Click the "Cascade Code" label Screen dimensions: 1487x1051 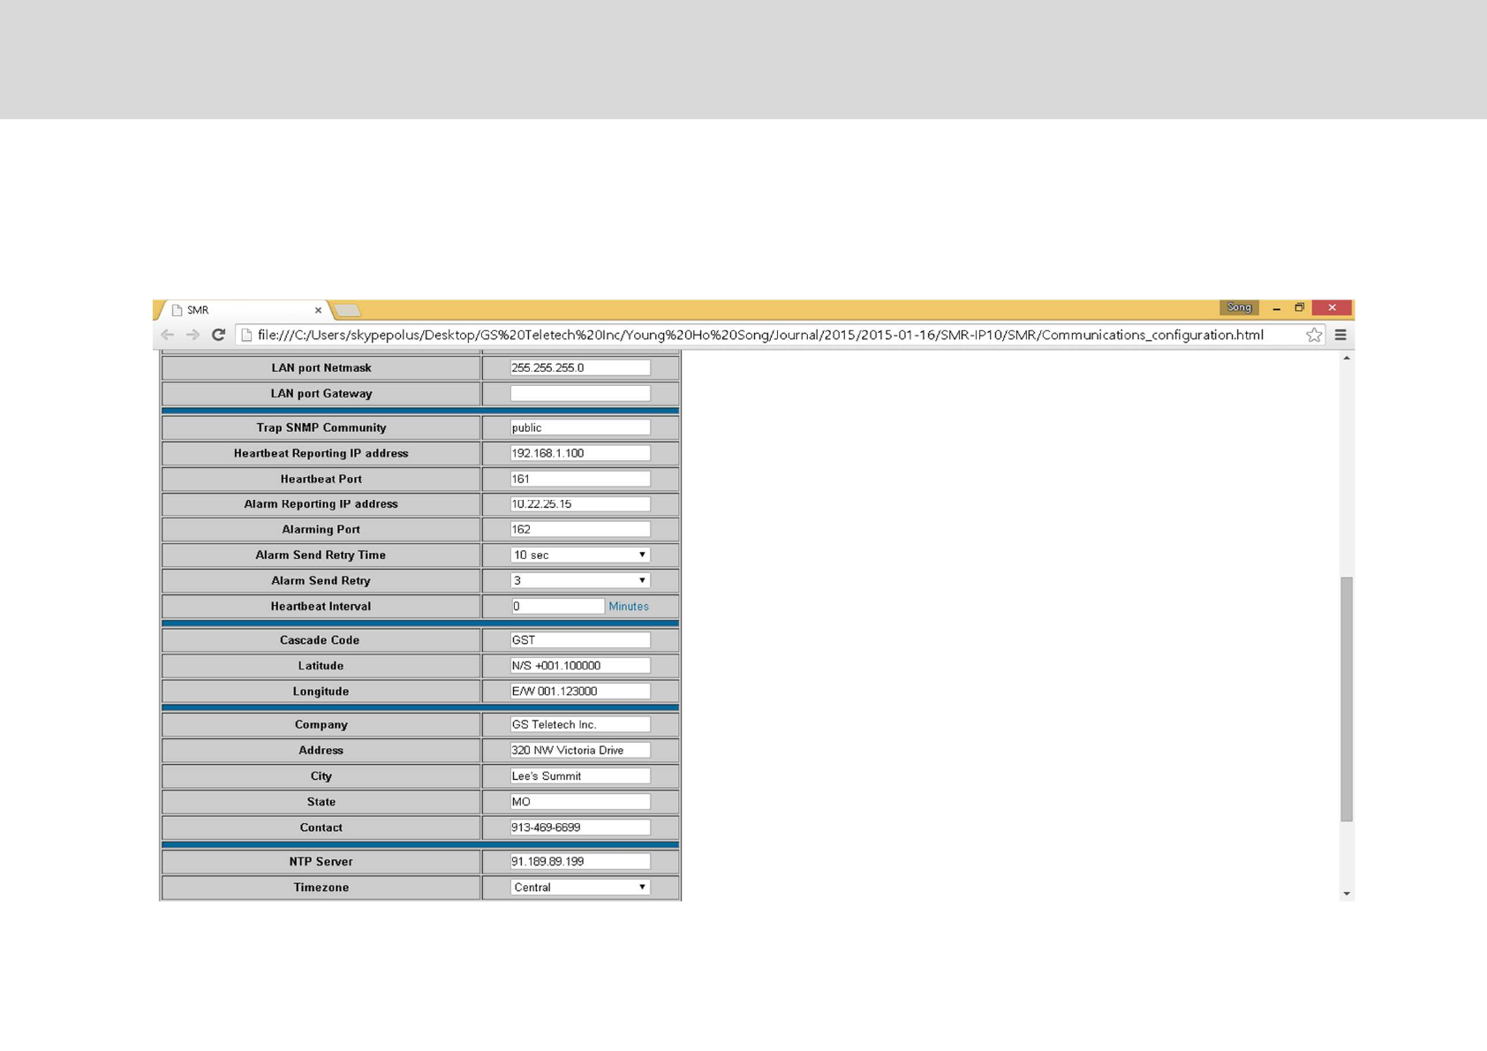[320, 639]
